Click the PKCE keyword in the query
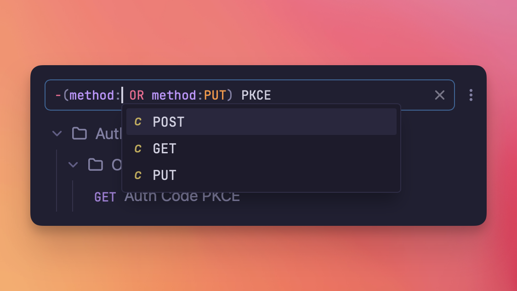The image size is (517, 291). (256, 95)
